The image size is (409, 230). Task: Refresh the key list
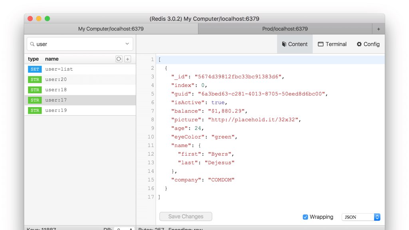pyautogui.click(x=119, y=59)
